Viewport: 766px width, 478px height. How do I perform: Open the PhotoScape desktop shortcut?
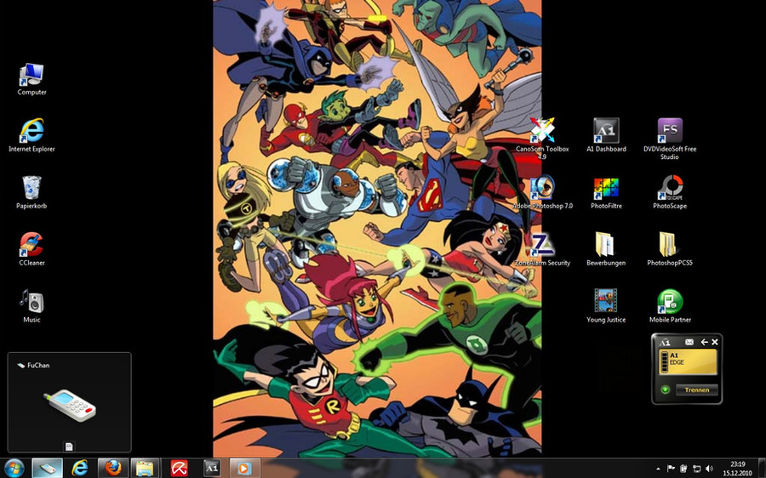[x=670, y=192]
